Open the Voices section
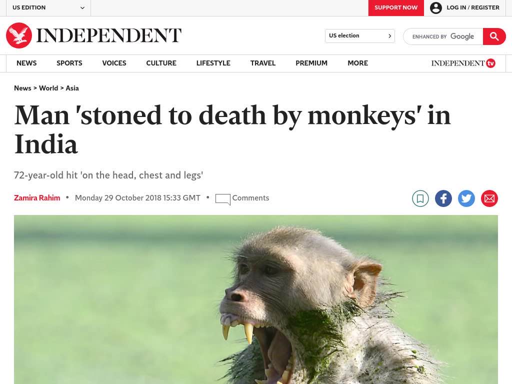Viewport: 512px width, 384px height. click(x=114, y=63)
